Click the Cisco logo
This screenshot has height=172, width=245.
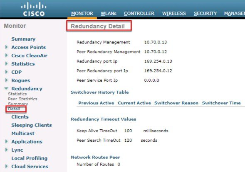click(34, 9)
